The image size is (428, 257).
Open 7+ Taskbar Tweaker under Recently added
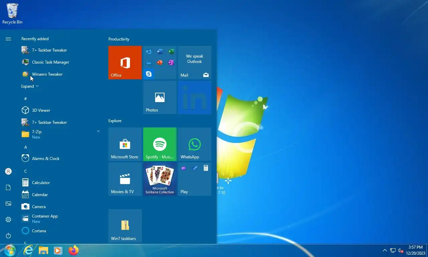(x=61, y=50)
